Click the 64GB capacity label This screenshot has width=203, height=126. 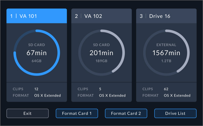[36, 61]
